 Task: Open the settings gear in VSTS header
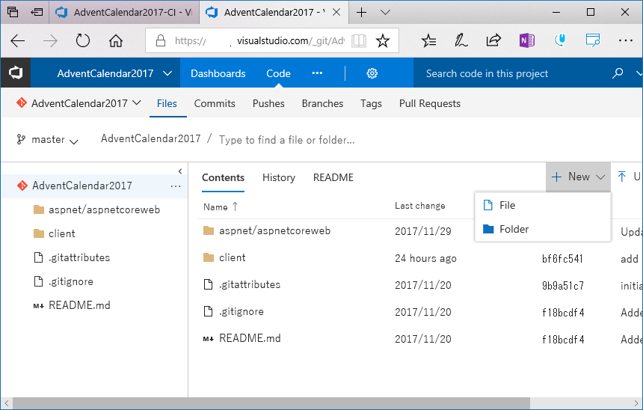click(372, 73)
